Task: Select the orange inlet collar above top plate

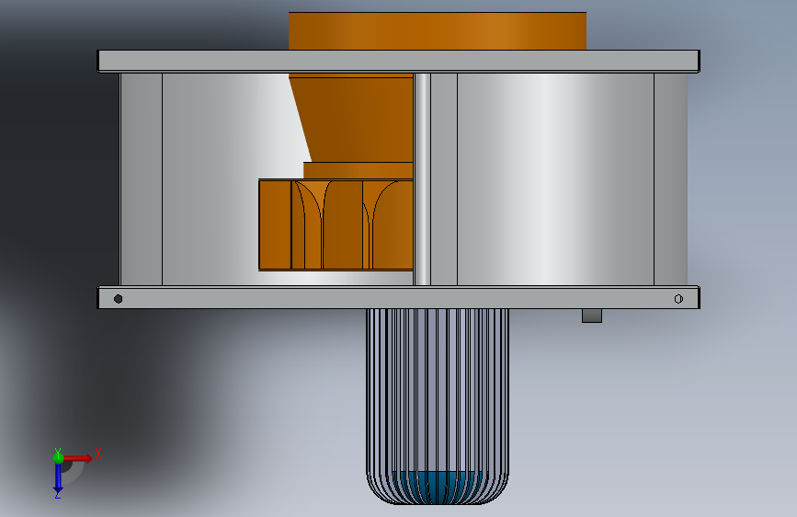Action: tap(438, 31)
